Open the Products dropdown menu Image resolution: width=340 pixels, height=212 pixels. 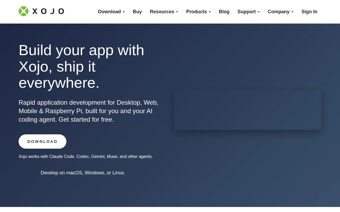pyautogui.click(x=198, y=12)
